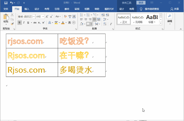Switch to the 引用 (References) tab
184x121 pixels.
coord(57,9)
